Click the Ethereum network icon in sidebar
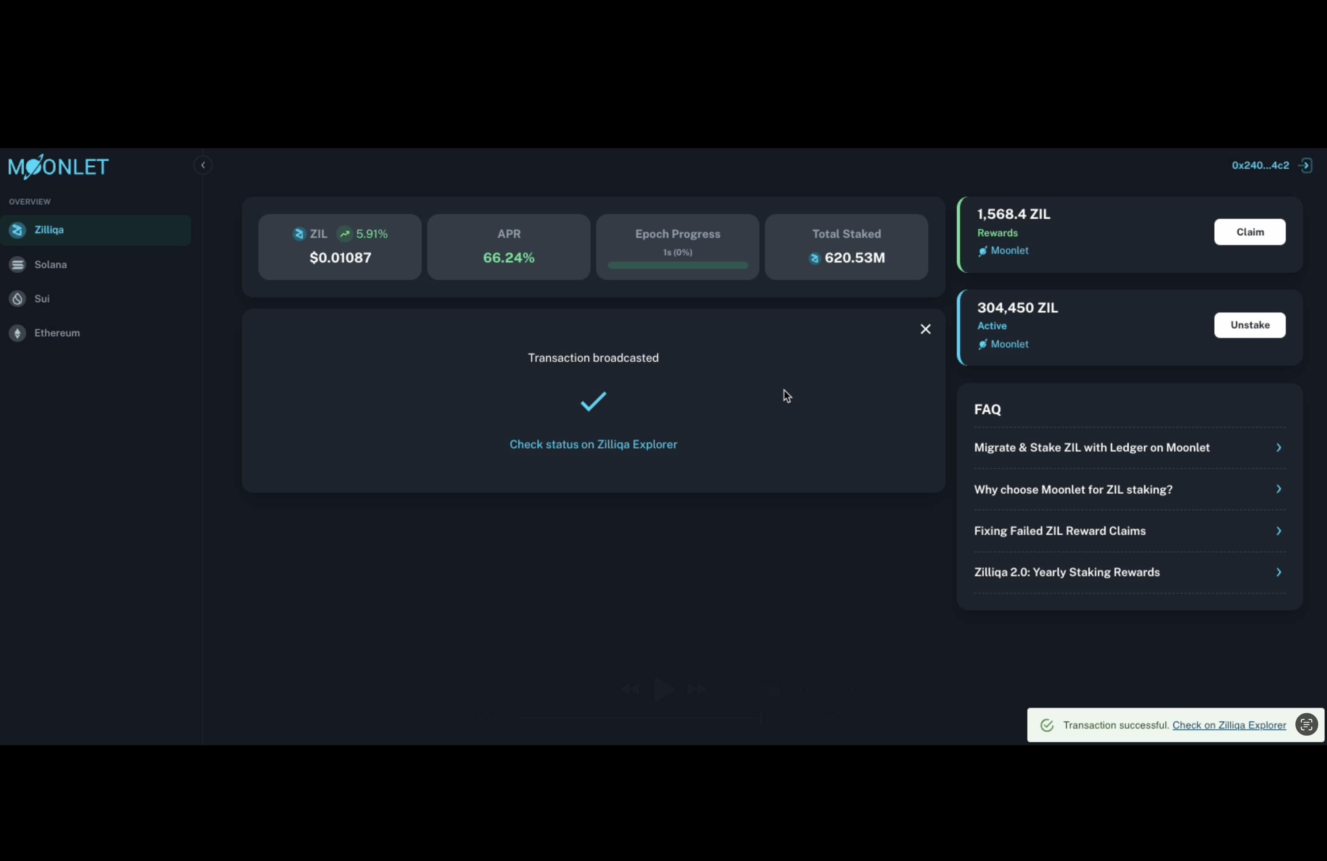This screenshot has height=861, width=1327. 17,333
